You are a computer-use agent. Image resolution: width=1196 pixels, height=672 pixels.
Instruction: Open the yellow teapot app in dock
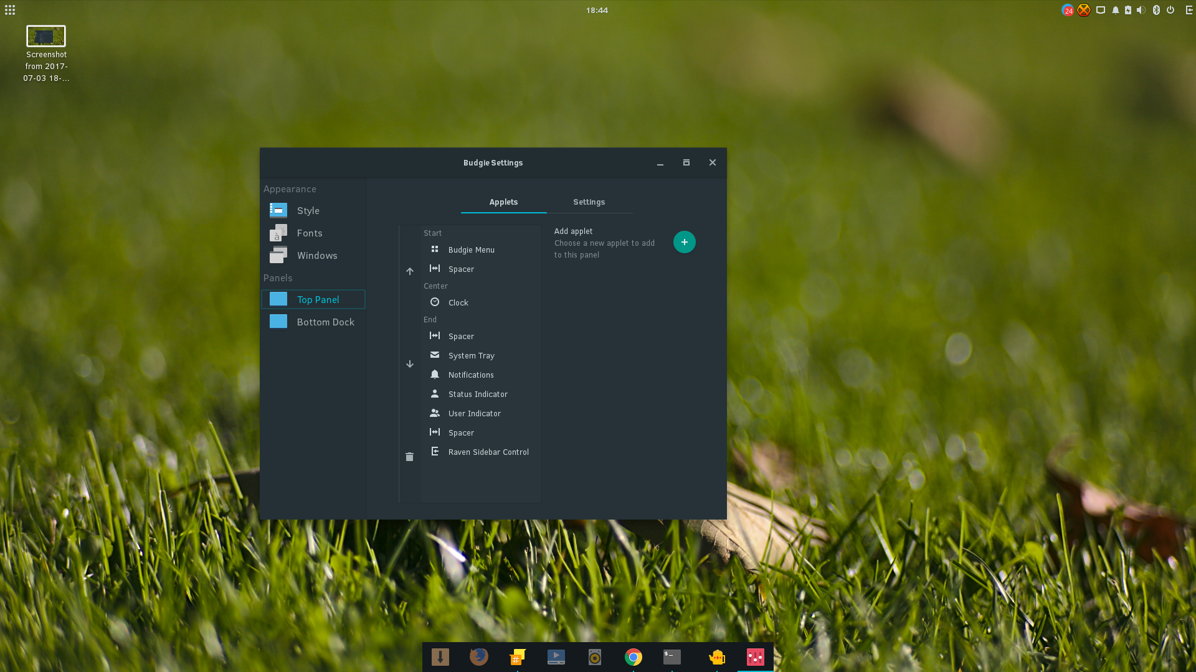click(716, 657)
